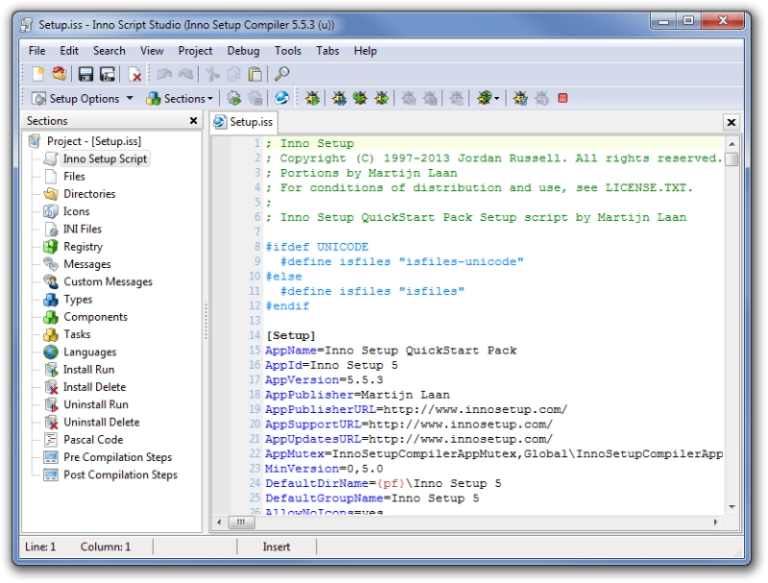Select Messages in the Sections tree
This screenshot has width=768, height=583.
pyautogui.click(x=87, y=264)
